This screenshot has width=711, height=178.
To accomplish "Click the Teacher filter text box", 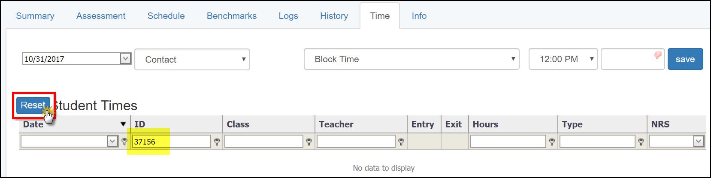I will [356, 142].
